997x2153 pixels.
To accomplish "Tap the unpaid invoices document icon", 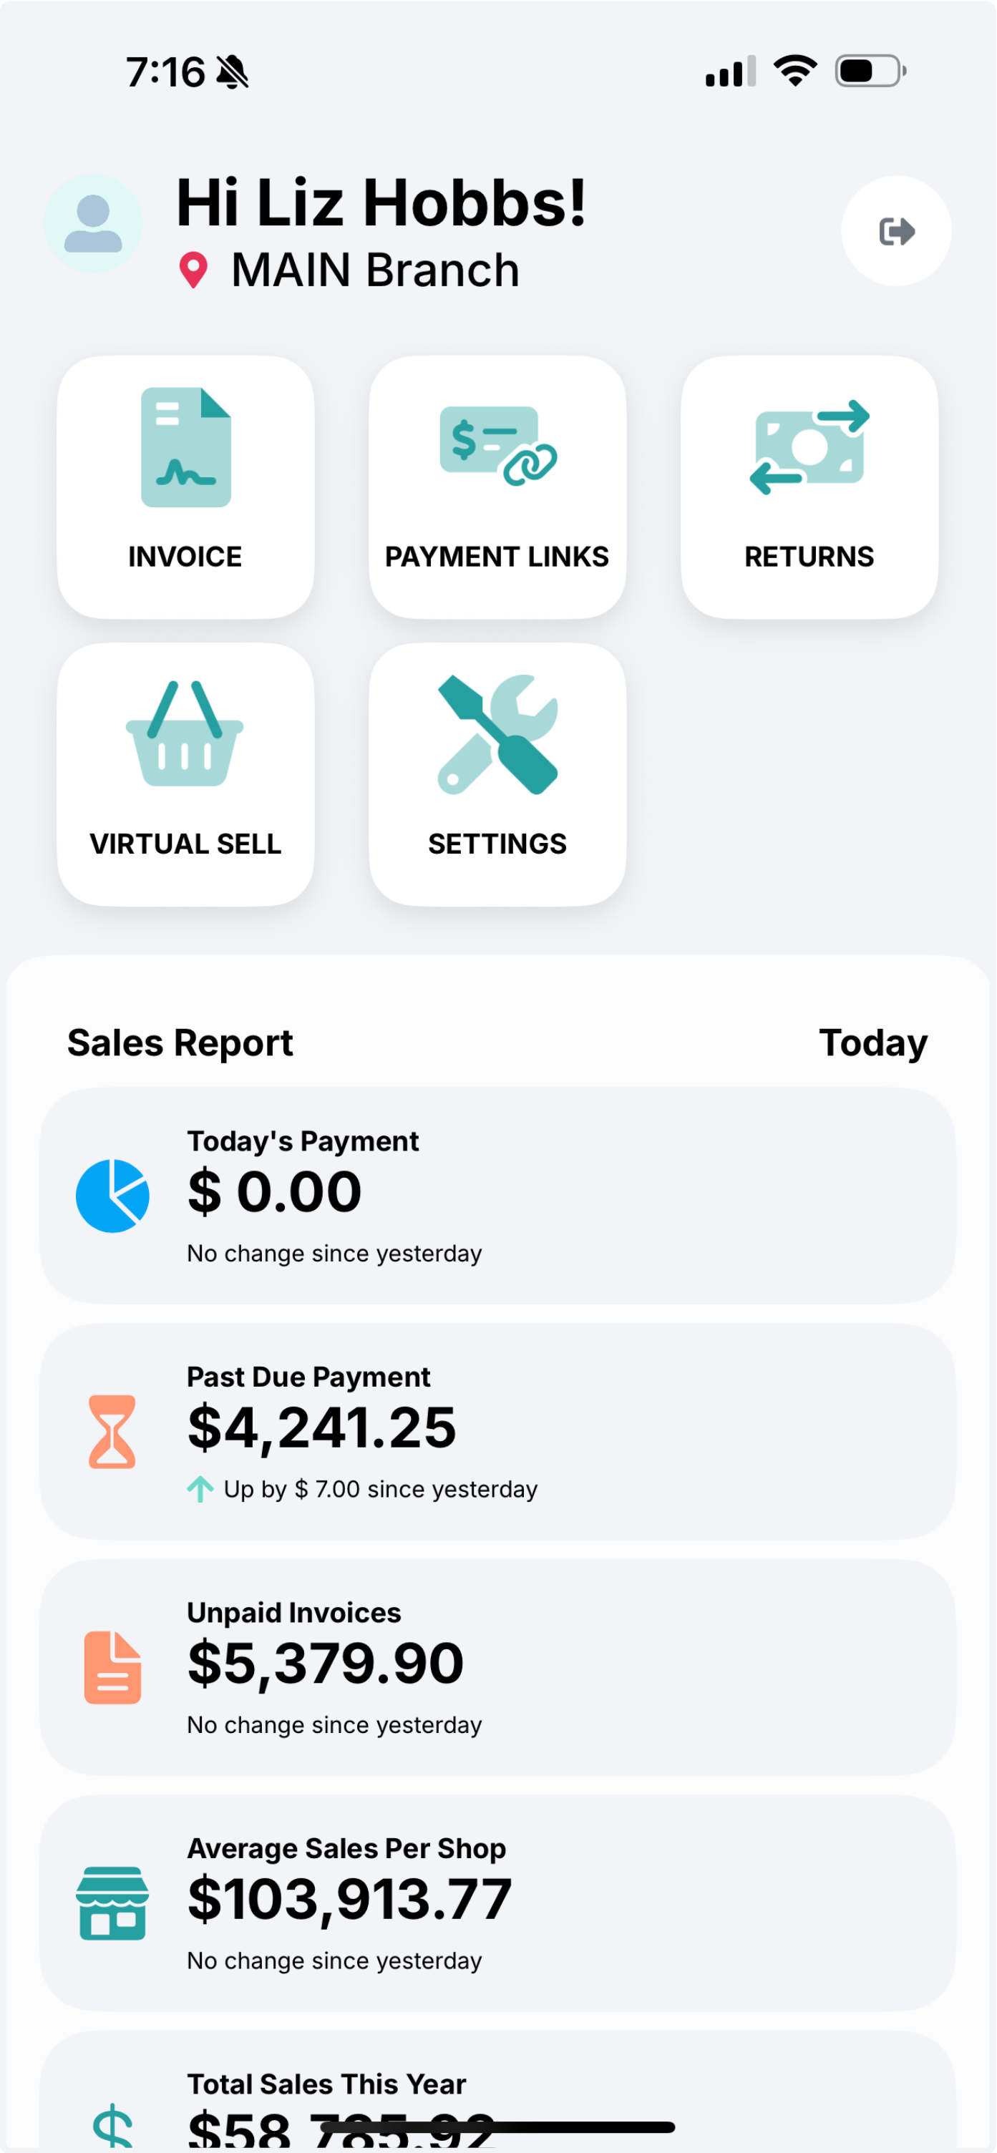I will (x=113, y=1666).
